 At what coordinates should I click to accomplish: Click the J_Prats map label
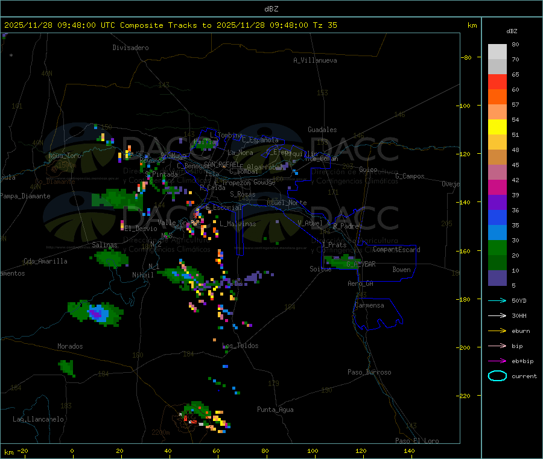click(334, 245)
